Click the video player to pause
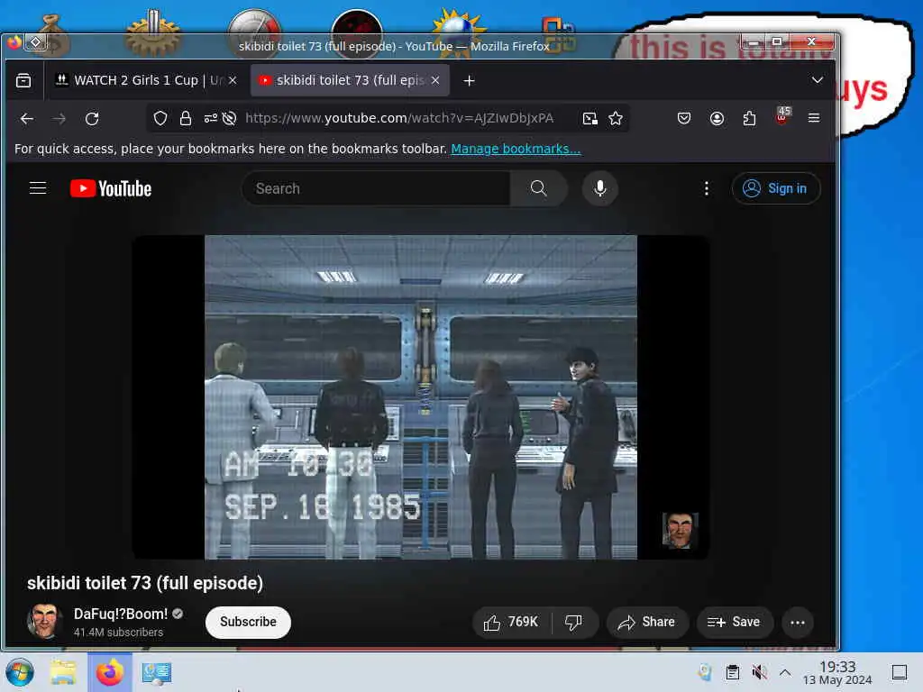This screenshot has height=692, width=923. pyautogui.click(x=420, y=397)
